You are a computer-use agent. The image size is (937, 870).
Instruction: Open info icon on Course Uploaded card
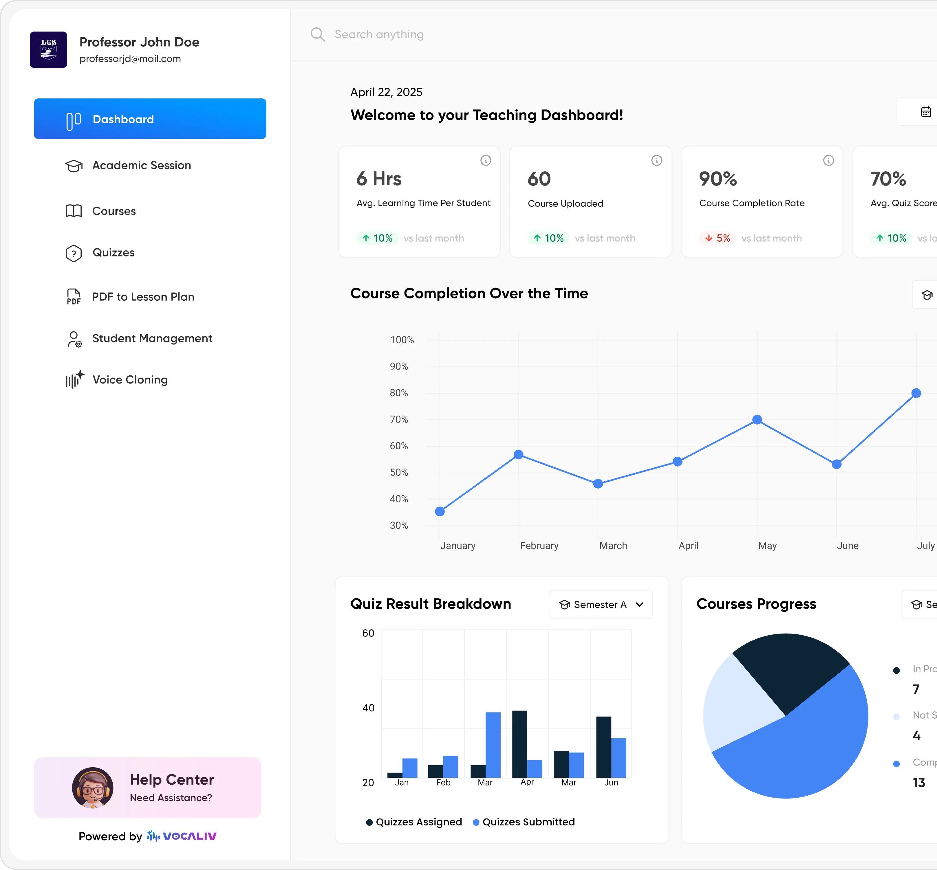pos(657,161)
